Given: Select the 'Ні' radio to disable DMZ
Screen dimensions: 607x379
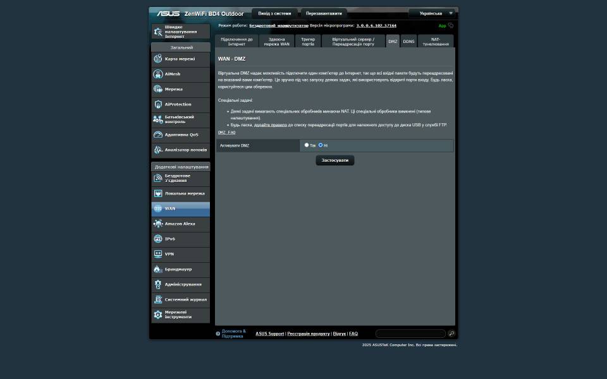Looking at the screenshot, I should pyautogui.click(x=321, y=145).
